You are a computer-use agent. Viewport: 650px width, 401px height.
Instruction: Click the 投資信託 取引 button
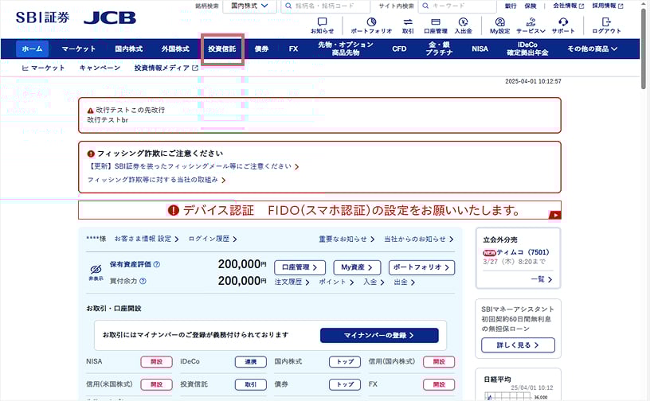250,384
